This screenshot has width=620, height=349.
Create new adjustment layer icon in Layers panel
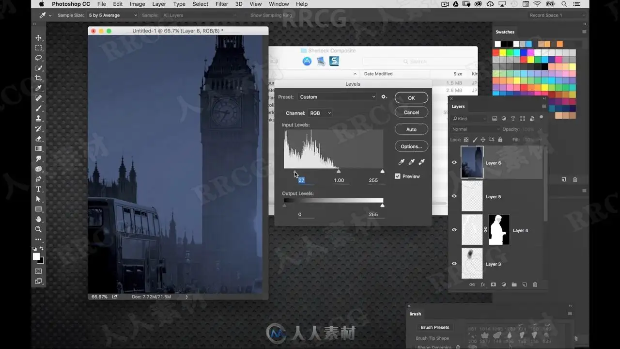coord(504,285)
